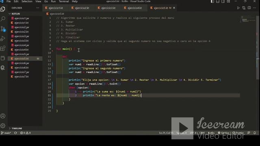Open editor More Actions ellipsis
This screenshot has width=260, height=146.
click(255, 8)
